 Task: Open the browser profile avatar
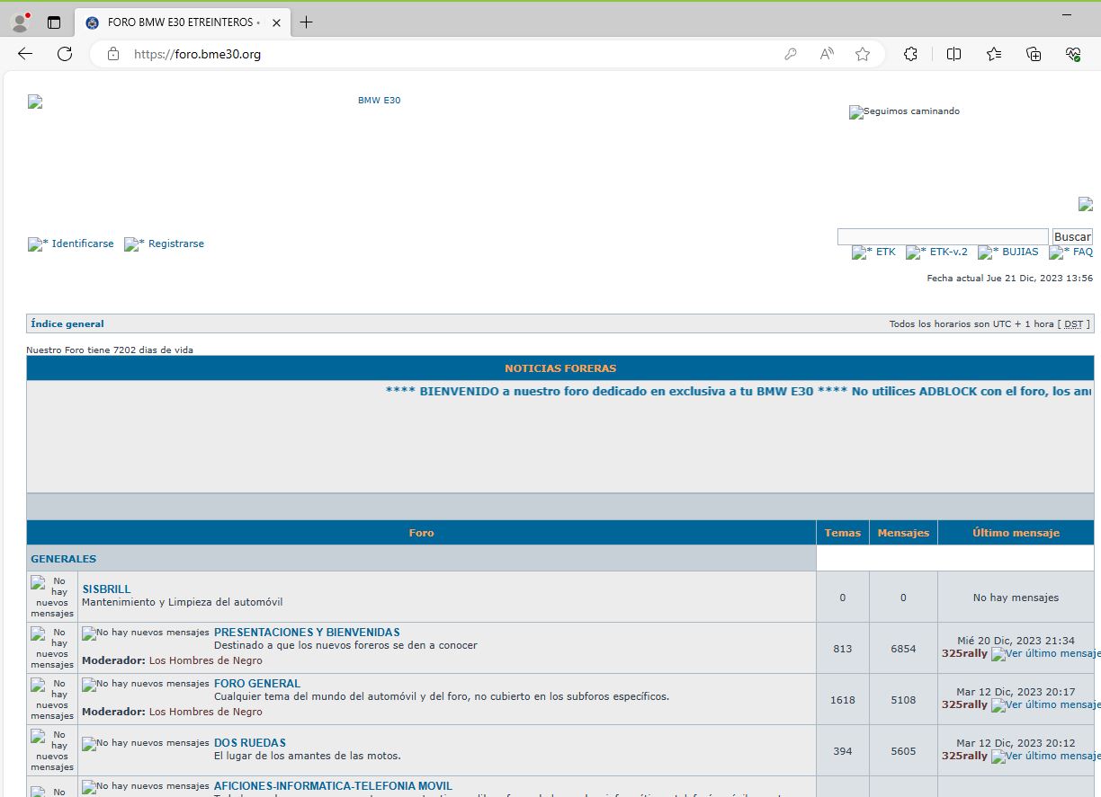coord(21,22)
